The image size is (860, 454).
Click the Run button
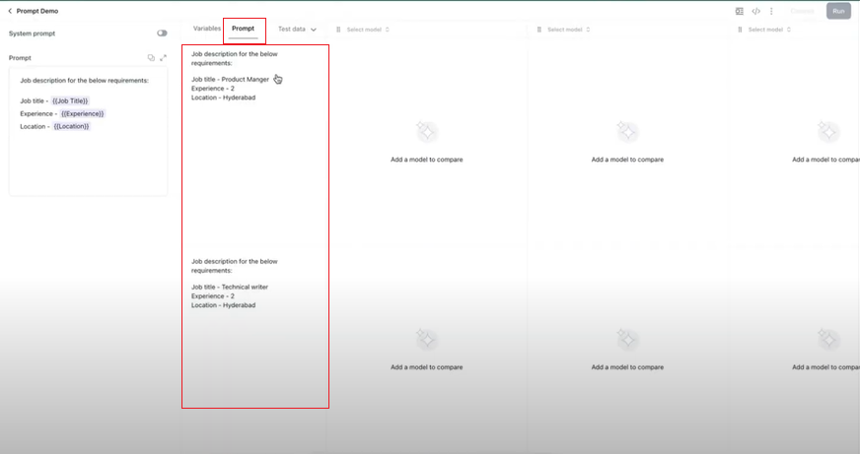coord(838,11)
